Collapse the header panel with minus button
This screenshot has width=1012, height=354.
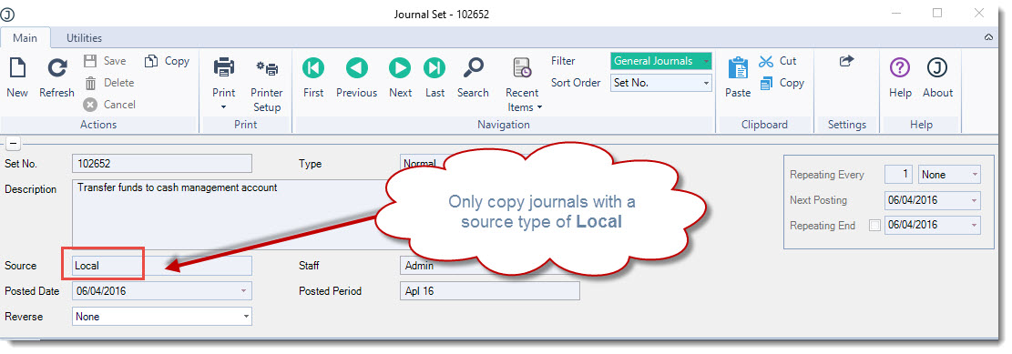(x=14, y=143)
